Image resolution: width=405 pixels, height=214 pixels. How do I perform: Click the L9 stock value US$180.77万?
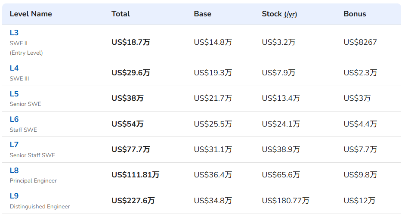pos(285,201)
